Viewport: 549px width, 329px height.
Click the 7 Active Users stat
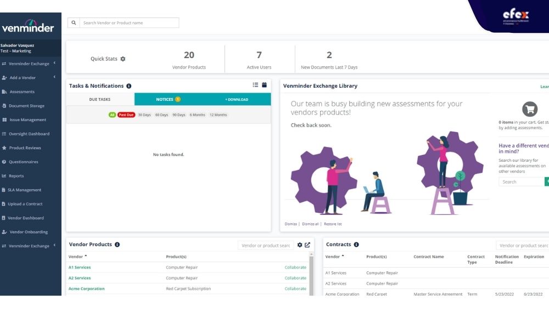pos(259,59)
